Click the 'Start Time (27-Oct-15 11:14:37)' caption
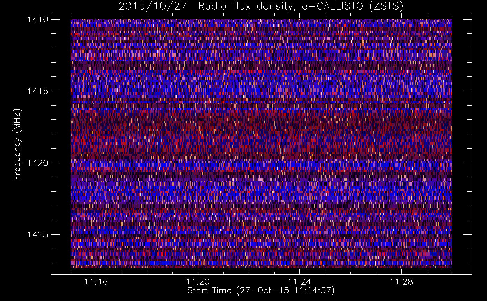 coord(261,291)
